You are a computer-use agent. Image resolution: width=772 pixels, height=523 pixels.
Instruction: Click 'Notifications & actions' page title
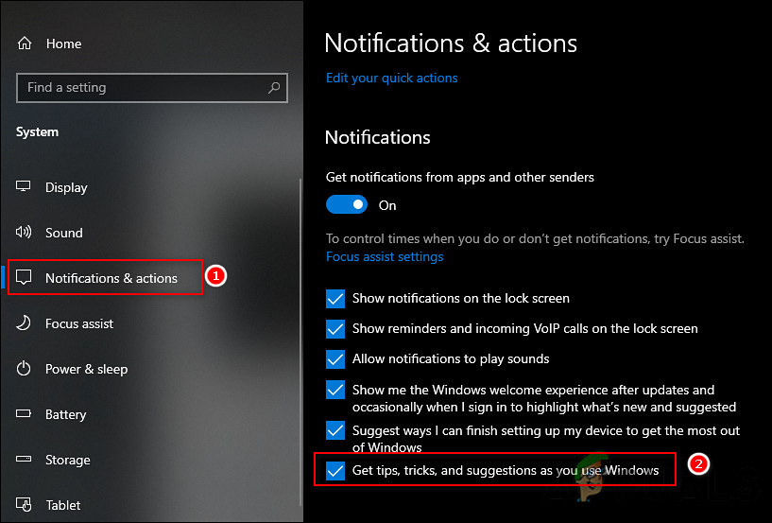tap(451, 44)
